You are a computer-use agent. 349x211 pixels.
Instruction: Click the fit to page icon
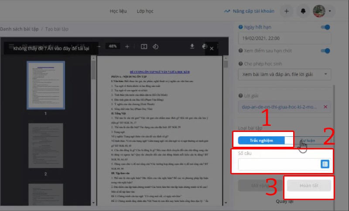pyautogui.click(x=144, y=47)
